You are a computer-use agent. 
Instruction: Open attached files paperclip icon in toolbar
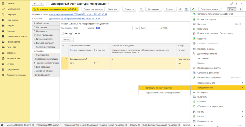[180, 9]
